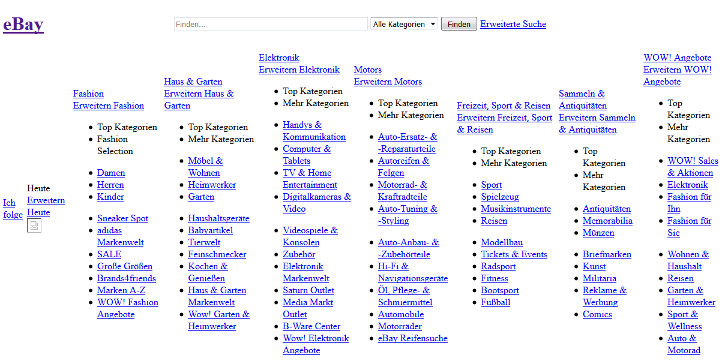Open the Musikinstrumente link
The height and width of the screenshot is (361, 725).
516,209
